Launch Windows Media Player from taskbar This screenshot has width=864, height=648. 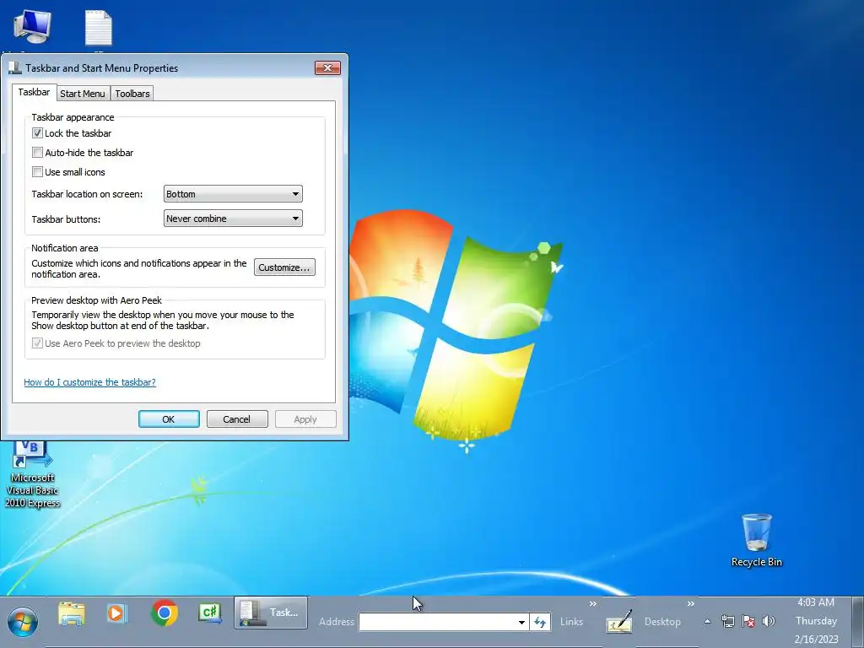pos(116,614)
